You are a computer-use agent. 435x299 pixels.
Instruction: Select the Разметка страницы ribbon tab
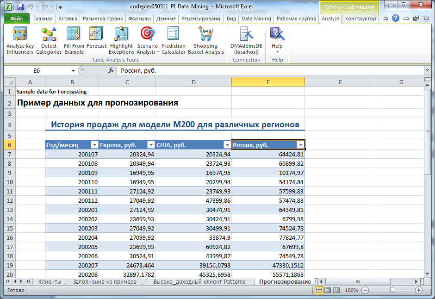[x=103, y=19]
